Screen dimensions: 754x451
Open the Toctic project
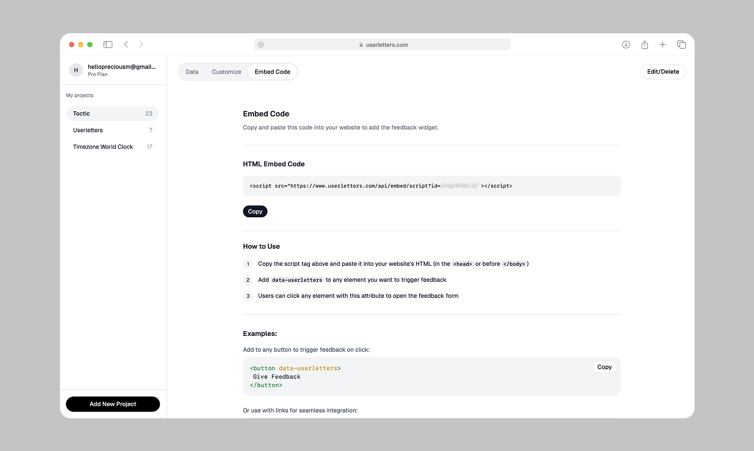[x=112, y=113]
